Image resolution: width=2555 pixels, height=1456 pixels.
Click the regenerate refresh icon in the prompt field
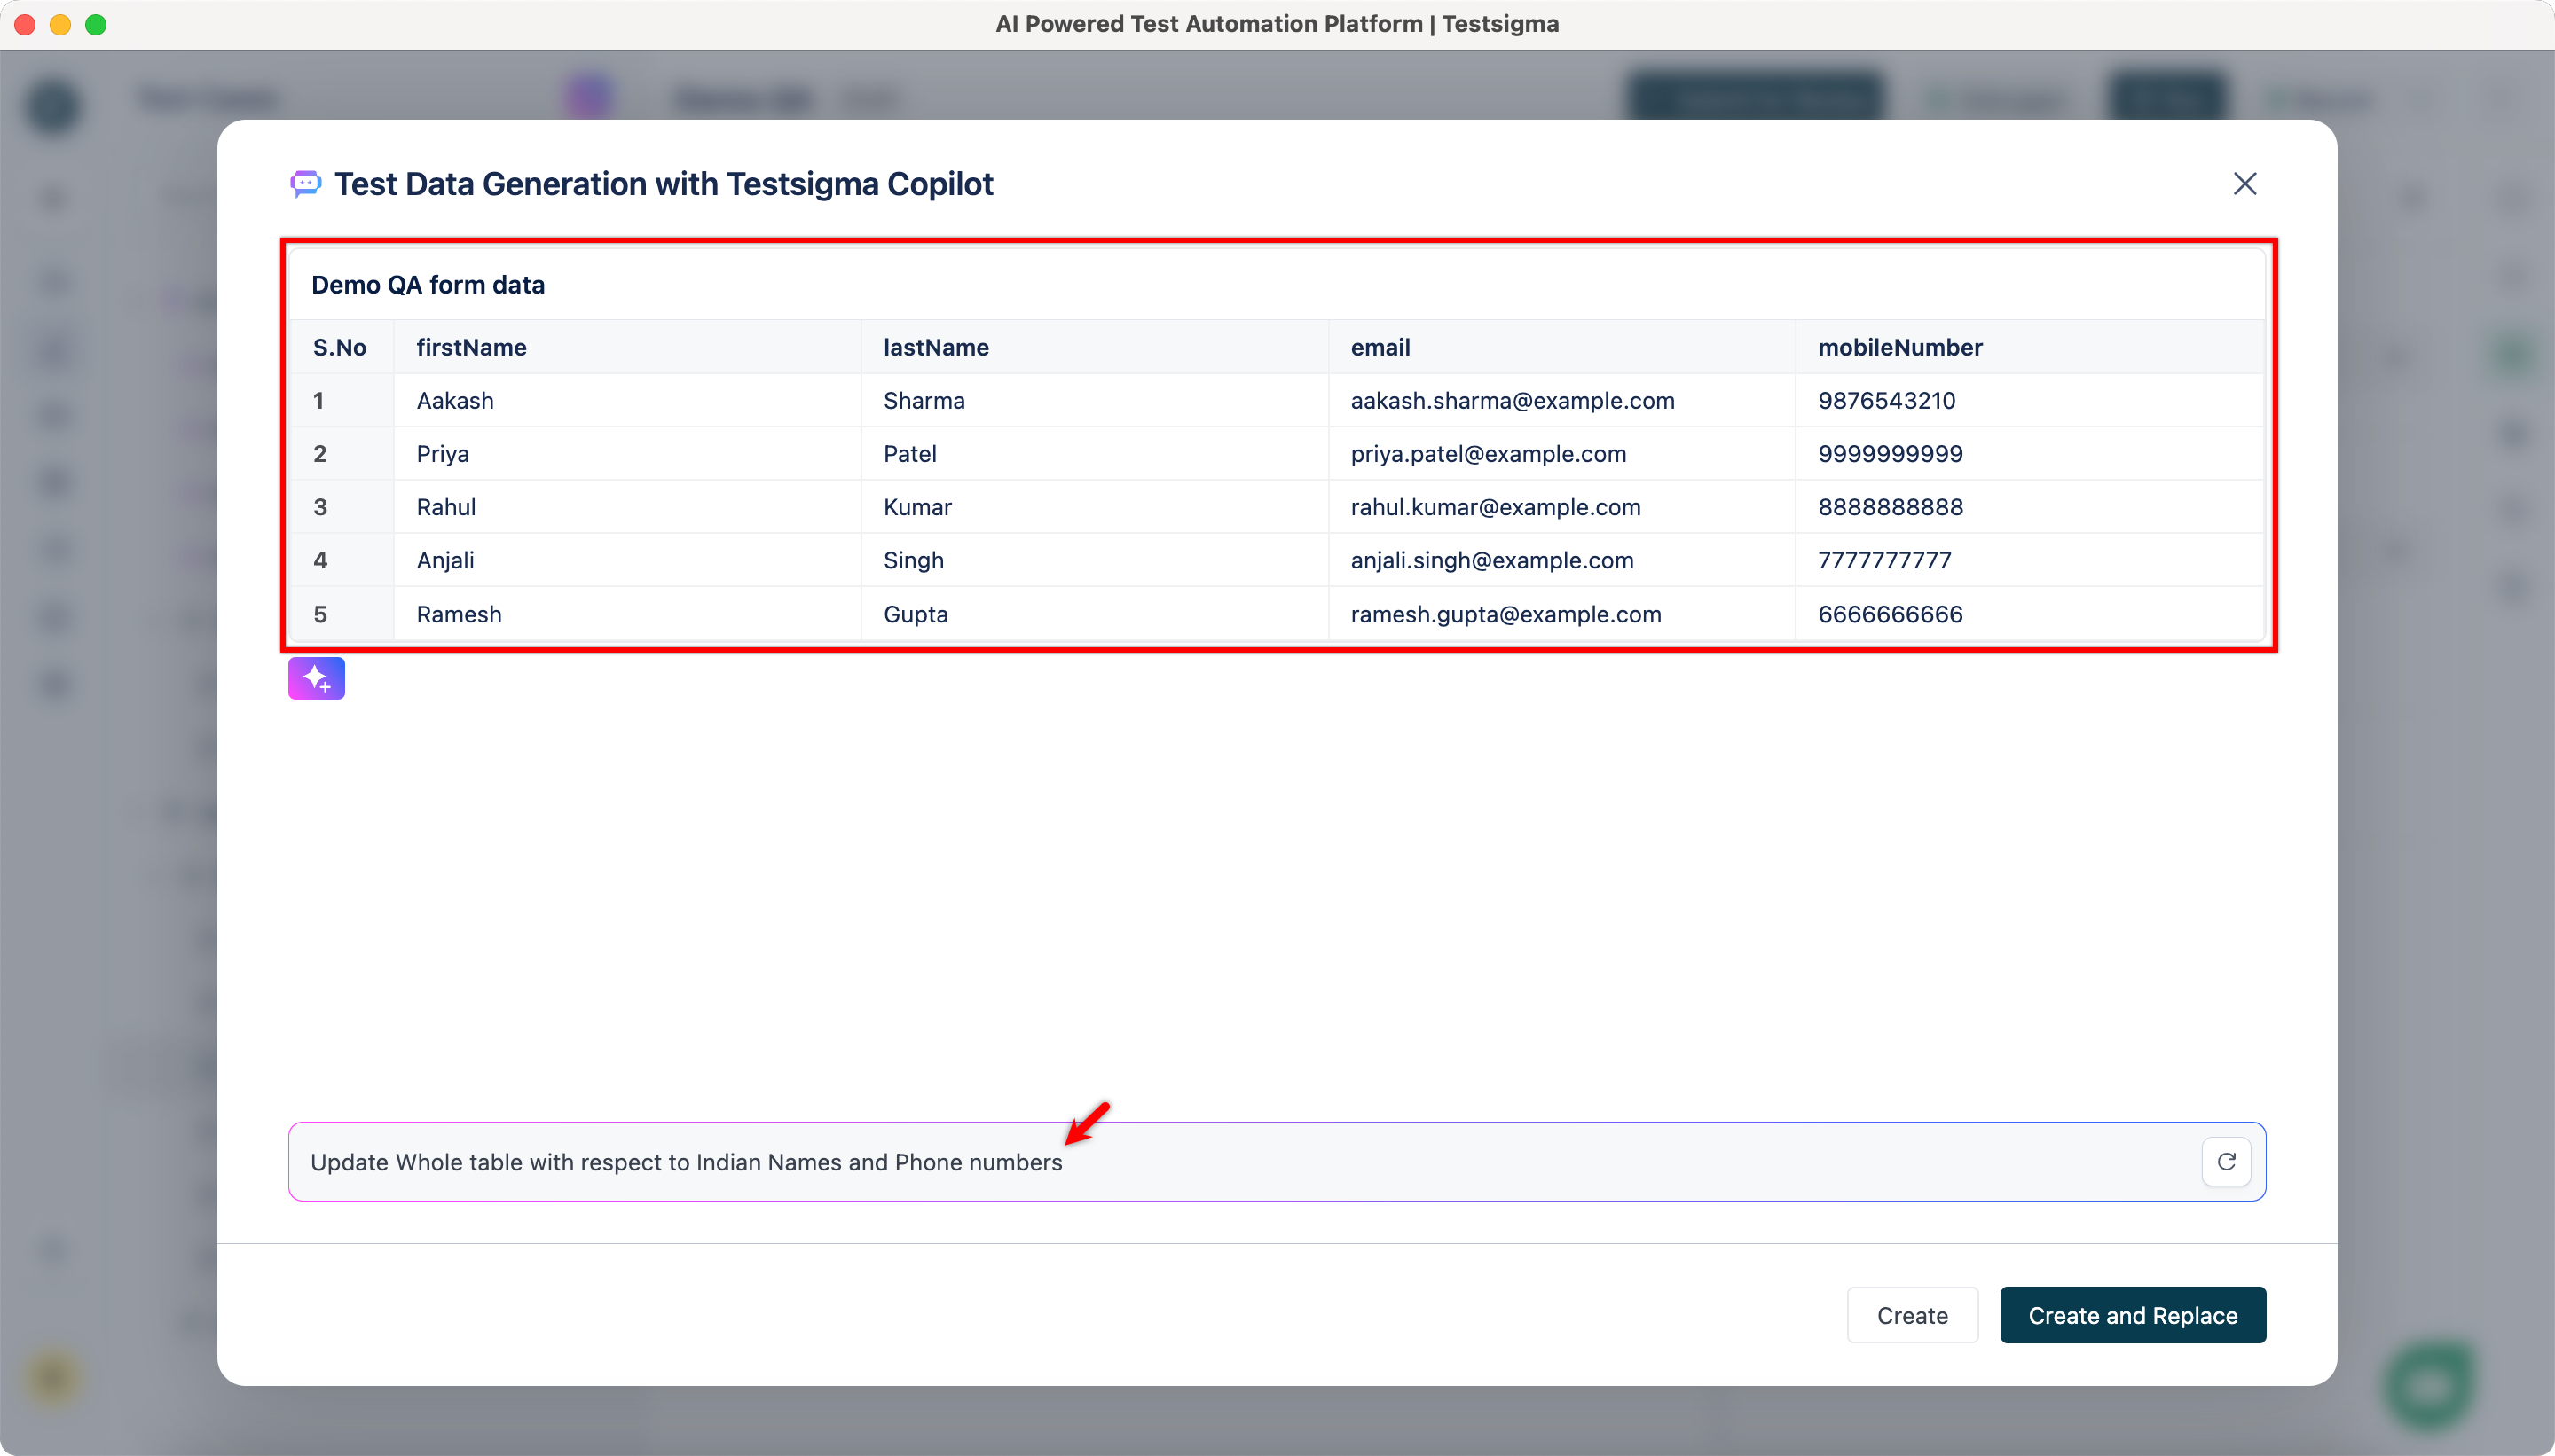coord(2226,1161)
